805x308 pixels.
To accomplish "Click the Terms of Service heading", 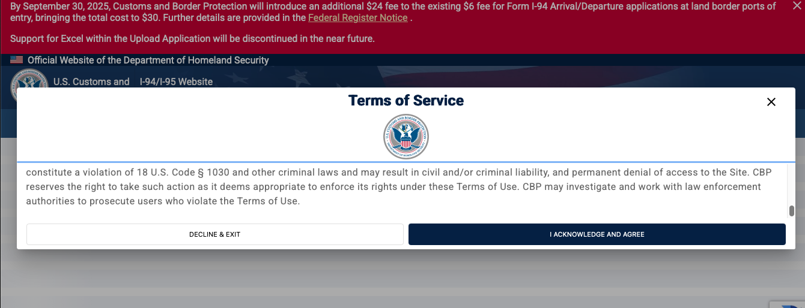I will 406,100.
